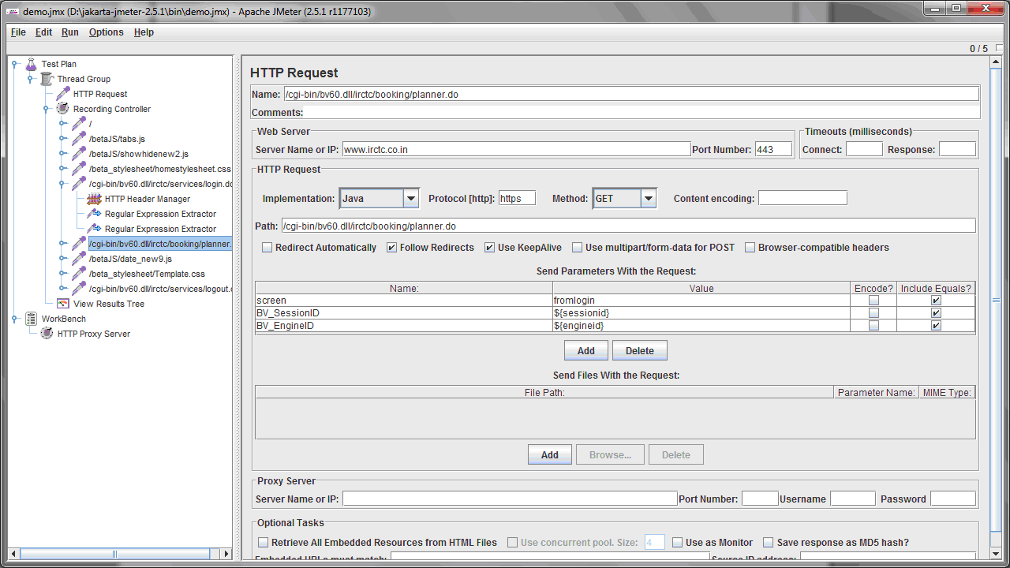Click the /betaJS/showhidenew2.js sampler icon
Image resolution: width=1010 pixels, height=568 pixels.
click(x=79, y=154)
